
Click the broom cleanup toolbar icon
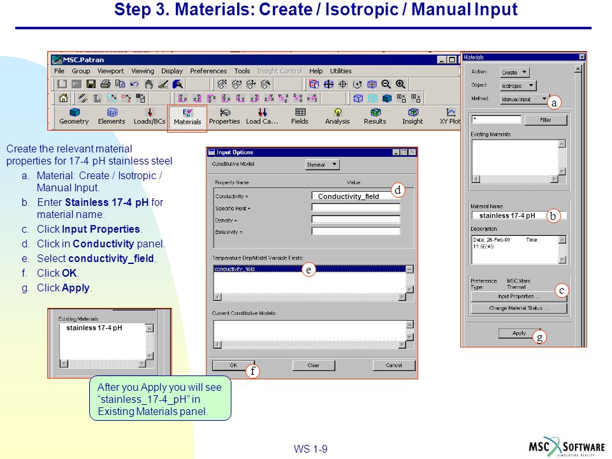(x=163, y=84)
